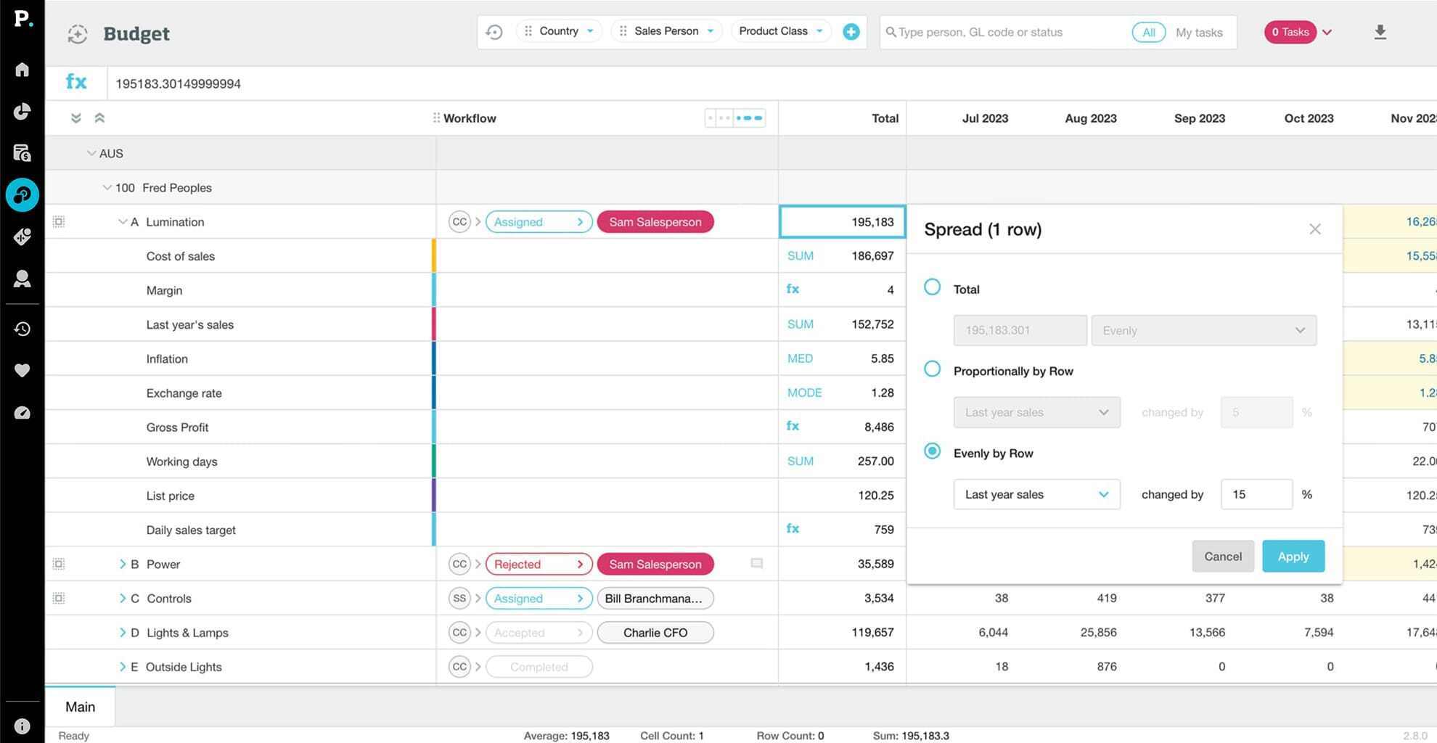1437x743 pixels.
Task: Click the home icon in the sidebar
Action: (x=22, y=70)
